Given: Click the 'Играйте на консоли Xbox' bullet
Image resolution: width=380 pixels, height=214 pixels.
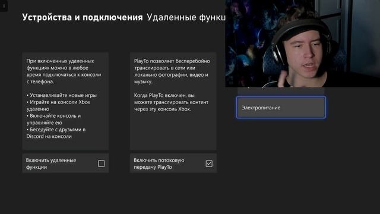Looking at the screenshot, I should pyautogui.click(x=58, y=105).
